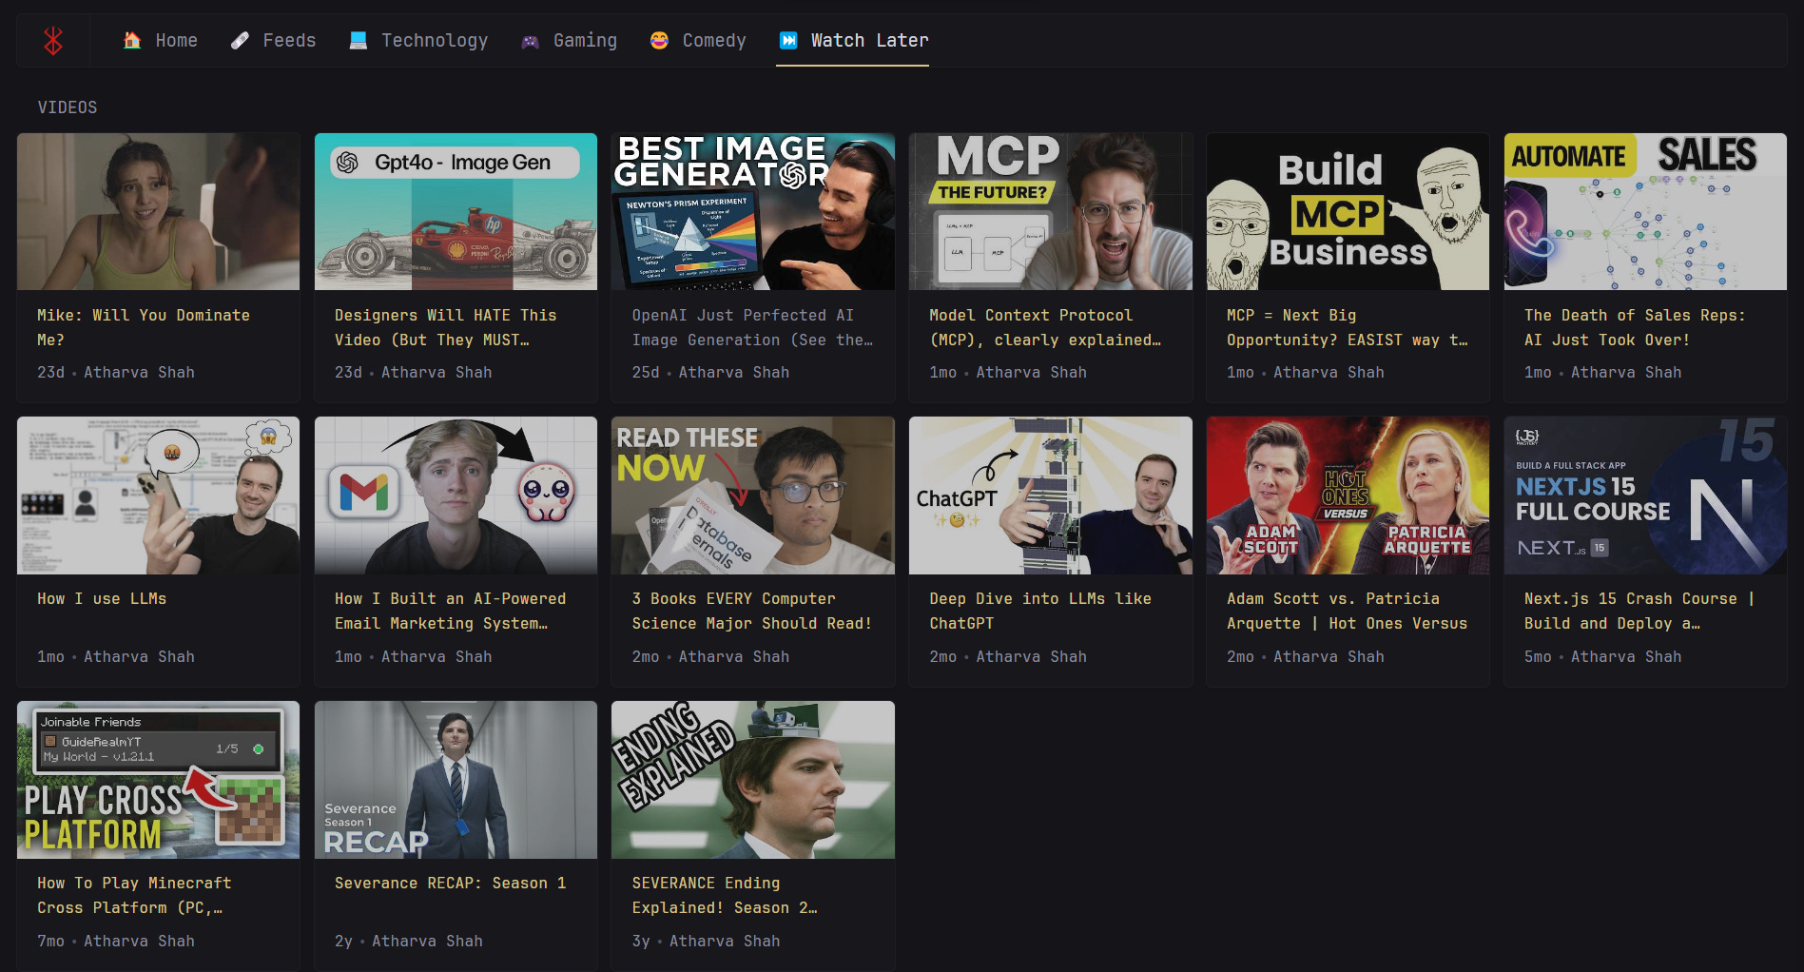1804x972 pixels.
Task: Open the Ending Explained thumbnail
Action: (753, 780)
